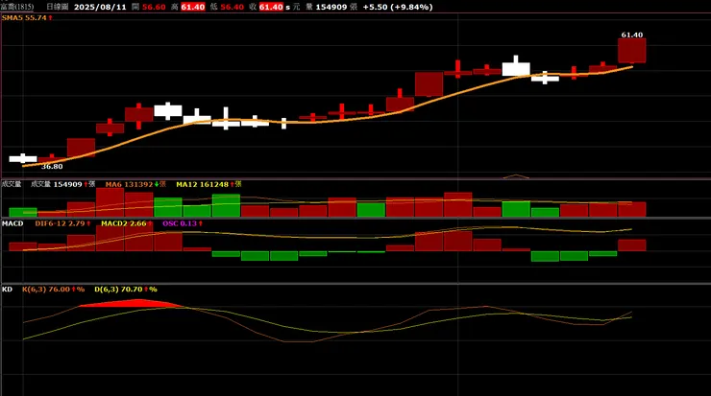
Task: Click the MA12 161248 volume average label
Action: 208,184
